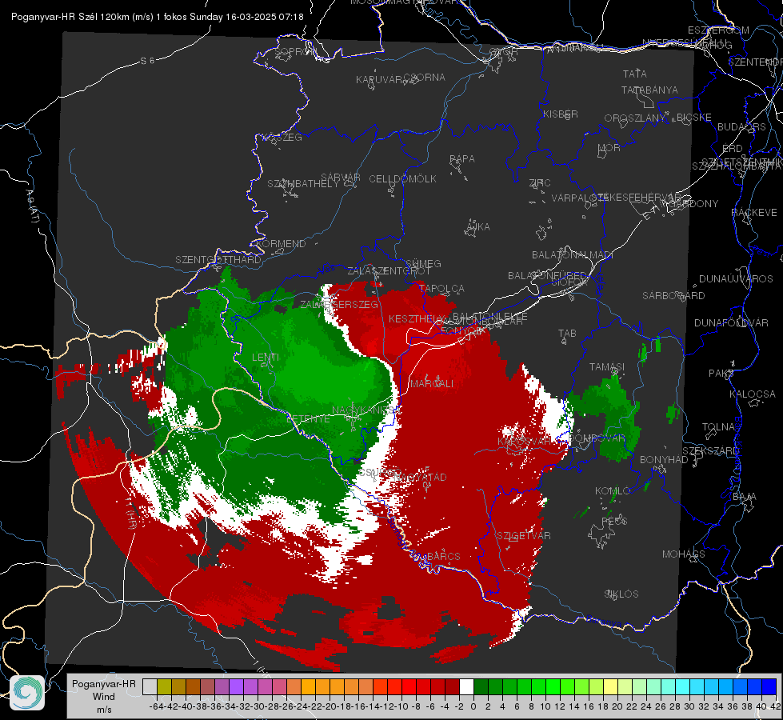Click the 'S 6' road label

147,61
